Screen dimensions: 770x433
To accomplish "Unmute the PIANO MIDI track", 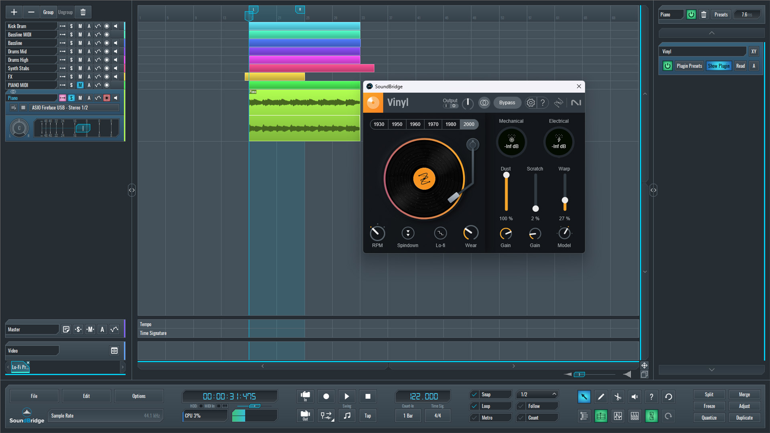I will click(80, 85).
